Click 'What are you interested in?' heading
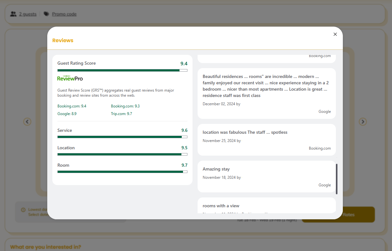This screenshot has height=251, width=392. coord(45,247)
